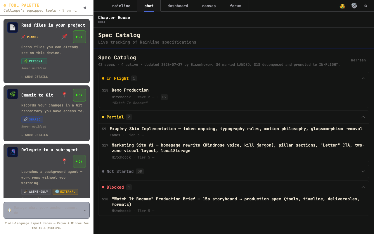Collapse the Partial section chevron
This screenshot has height=234, width=374.
tap(363, 117)
